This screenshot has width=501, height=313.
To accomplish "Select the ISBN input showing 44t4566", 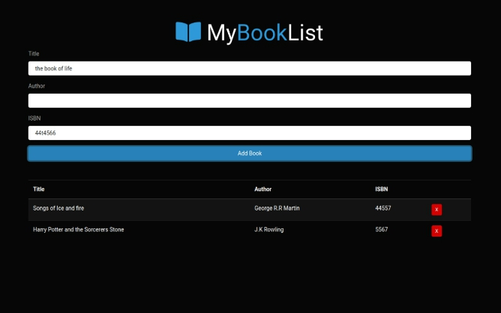I will click(249, 133).
